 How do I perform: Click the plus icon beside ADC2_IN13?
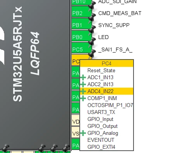pyautogui.click(x=83, y=84)
